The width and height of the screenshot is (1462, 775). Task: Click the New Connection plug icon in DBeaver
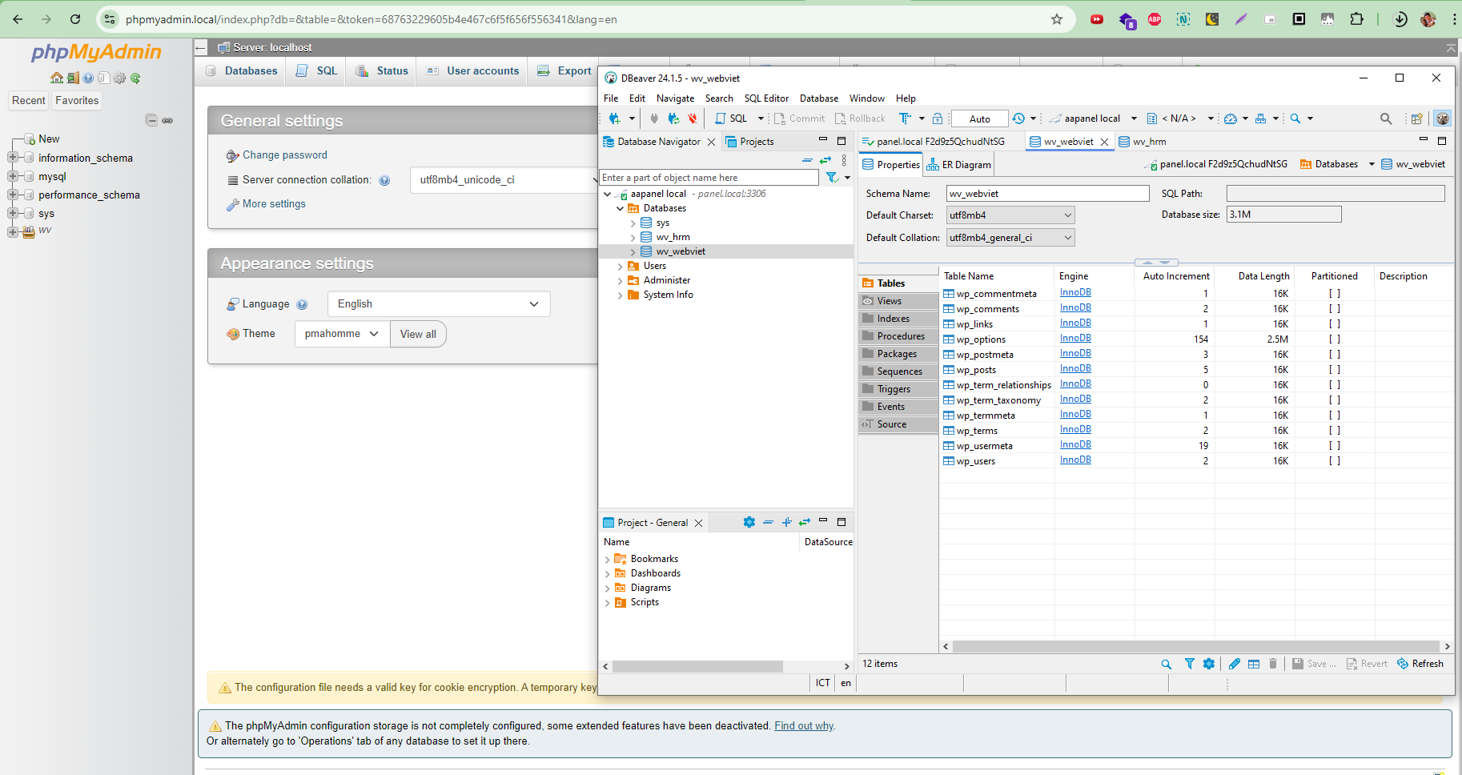coord(614,118)
